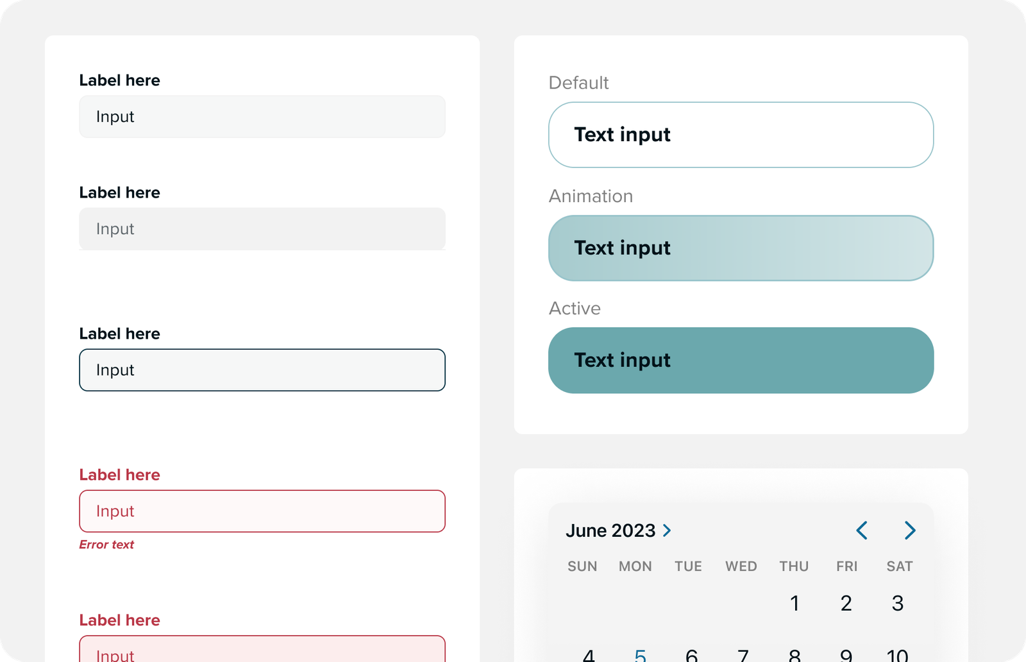Go to previous month in calendar
Image resolution: width=1026 pixels, height=662 pixels.
[x=862, y=530]
